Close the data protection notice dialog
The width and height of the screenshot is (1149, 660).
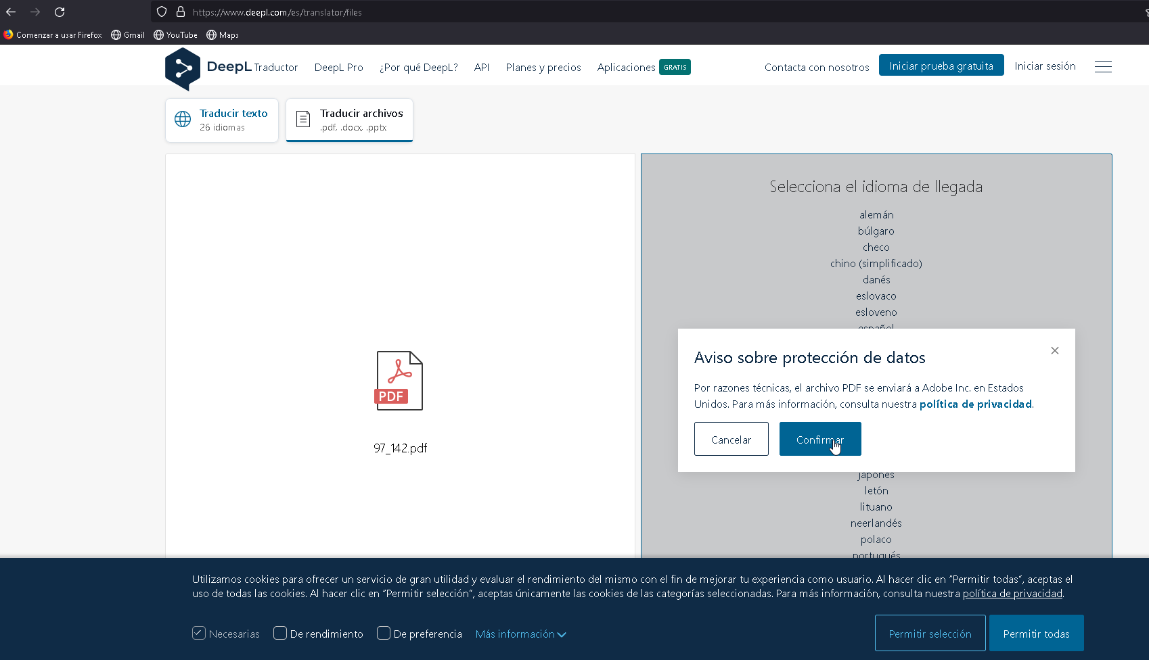click(x=1054, y=350)
